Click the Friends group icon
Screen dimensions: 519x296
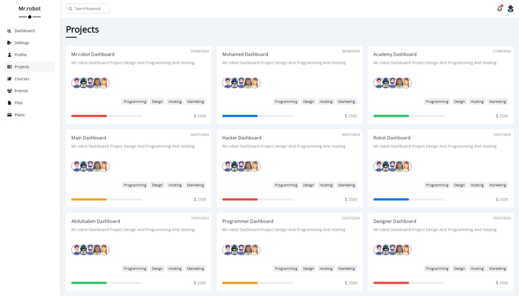click(x=9, y=91)
